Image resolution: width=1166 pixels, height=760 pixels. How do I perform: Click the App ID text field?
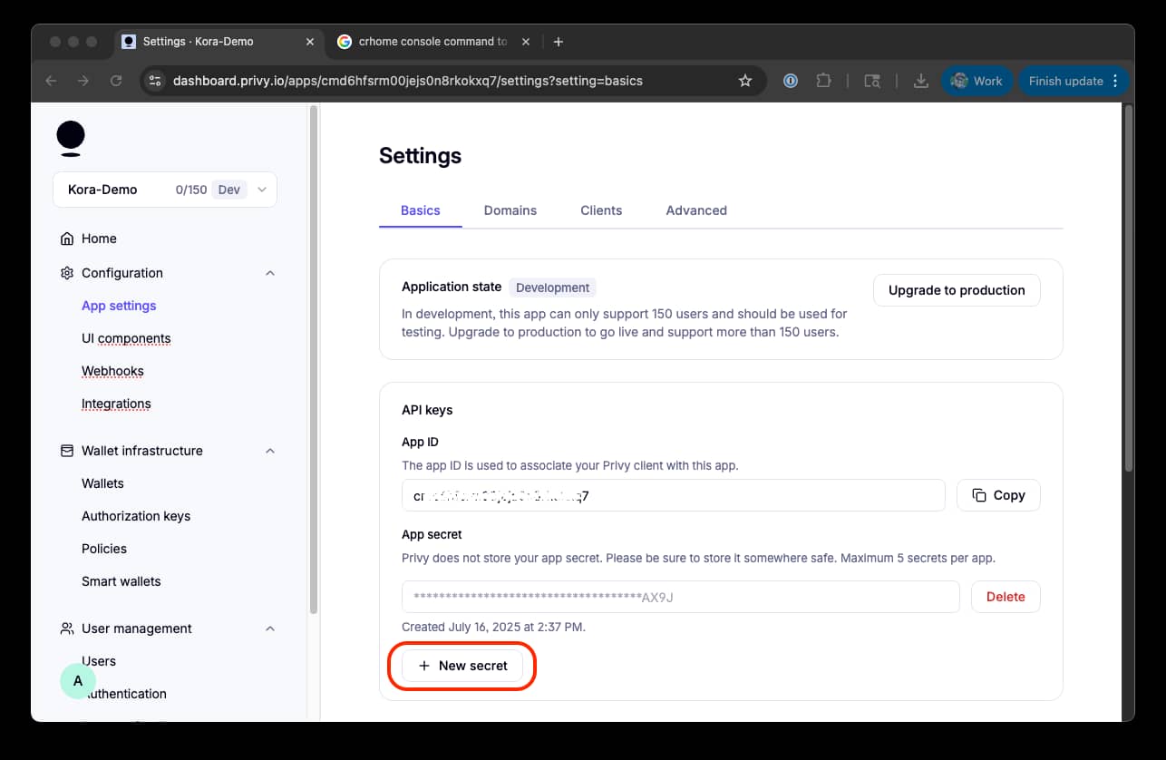[x=673, y=496]
